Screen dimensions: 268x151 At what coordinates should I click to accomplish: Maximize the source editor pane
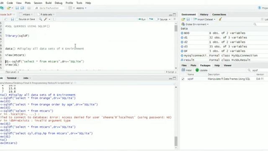click(174, 15)
